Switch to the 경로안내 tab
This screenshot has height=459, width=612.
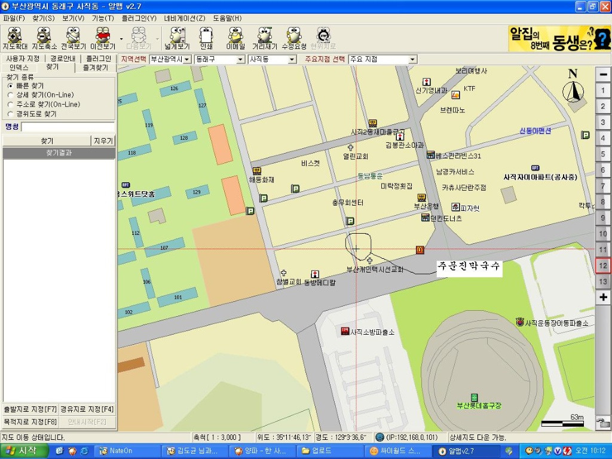(x=63, y=59)
